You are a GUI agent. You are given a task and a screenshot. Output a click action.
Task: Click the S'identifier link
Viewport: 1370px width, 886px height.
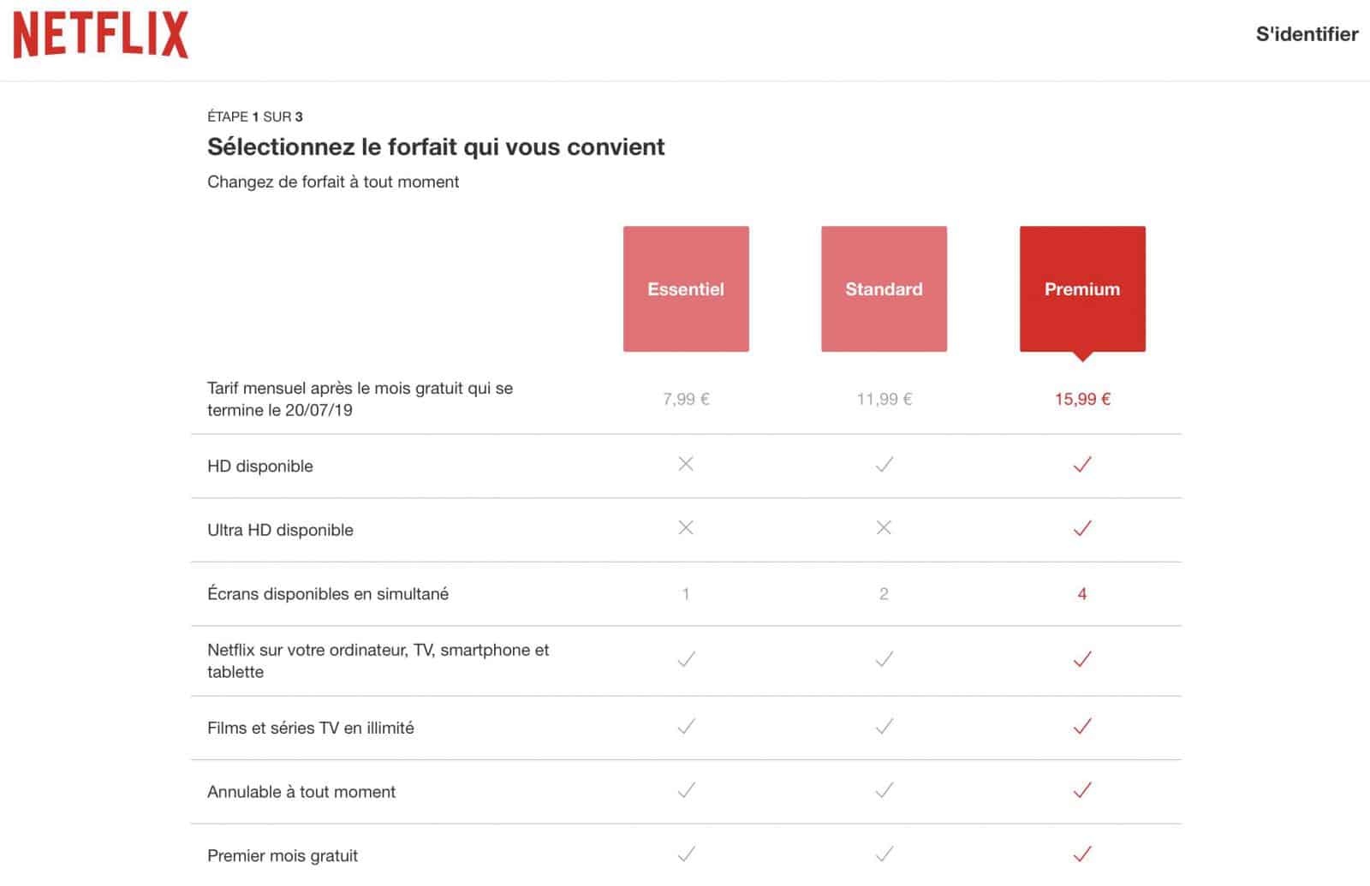[x=1305, y=34]
